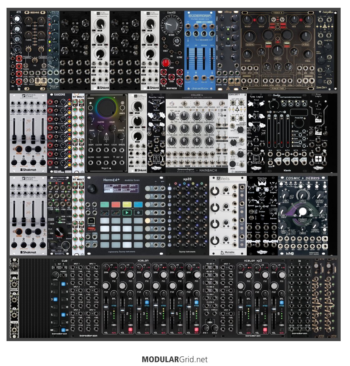Viewport: 350px width, 366px height.
Task: Select the lit track 5 button on Hermod+
Action: pos(148,221)
